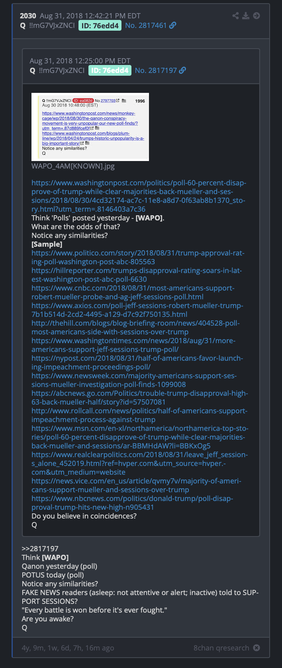282x668 pixels.
Task: Open the nypost.com impeachment proceedings poll link
Action: click(137, 362)
